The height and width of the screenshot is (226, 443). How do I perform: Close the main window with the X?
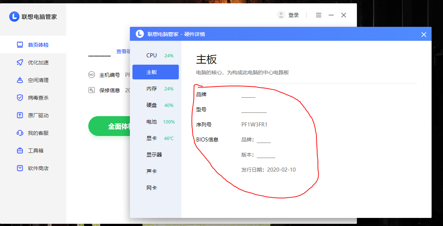(x=344, y=15)
